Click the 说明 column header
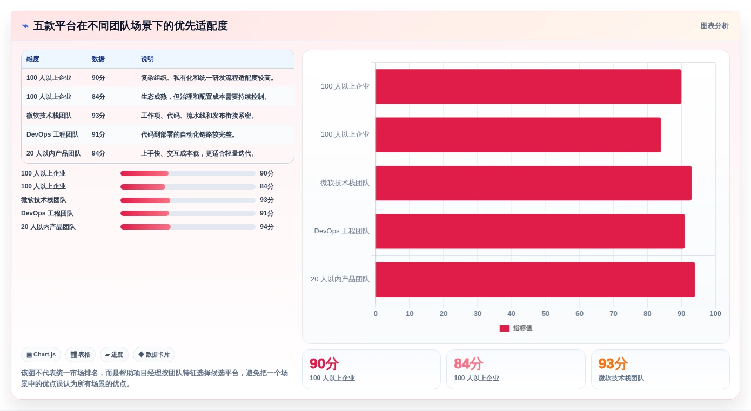The width and height of the screenshot is (751, 411). click(x=147, y=59)
